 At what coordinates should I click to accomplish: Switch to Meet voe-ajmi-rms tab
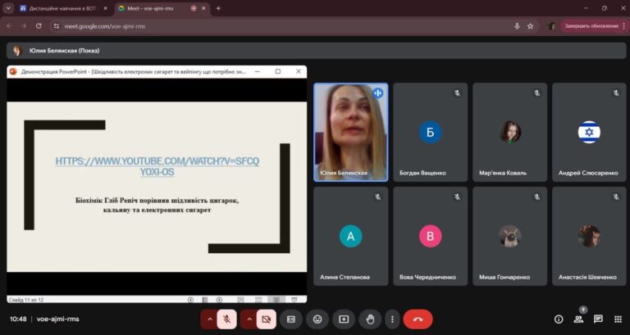pos(162,8)
